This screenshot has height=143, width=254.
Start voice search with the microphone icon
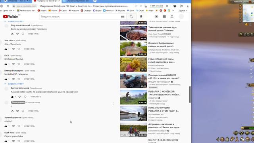pyautogui.click(x=141, y=17)
